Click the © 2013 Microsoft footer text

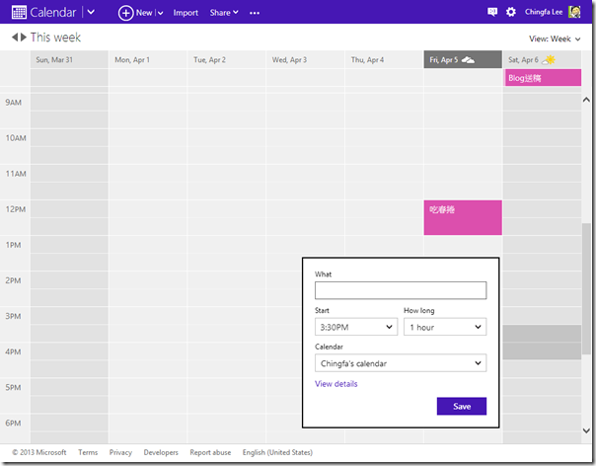click(x=39, y=452)
